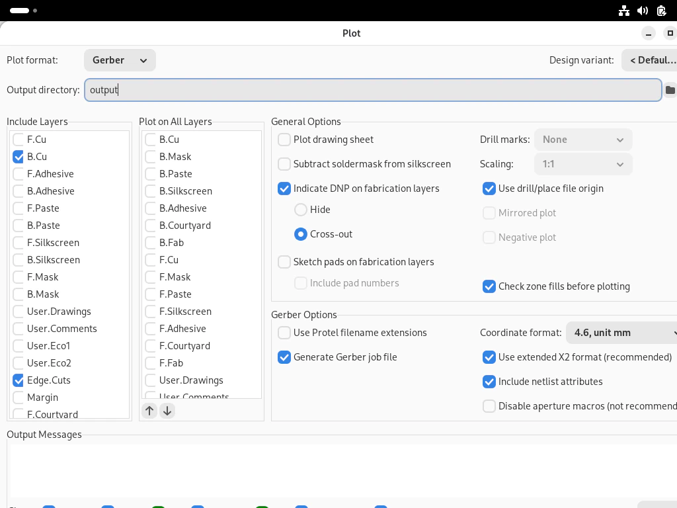Open the activities overview pill
Viewport: 677px width, 508px height.
click(20, 11)
